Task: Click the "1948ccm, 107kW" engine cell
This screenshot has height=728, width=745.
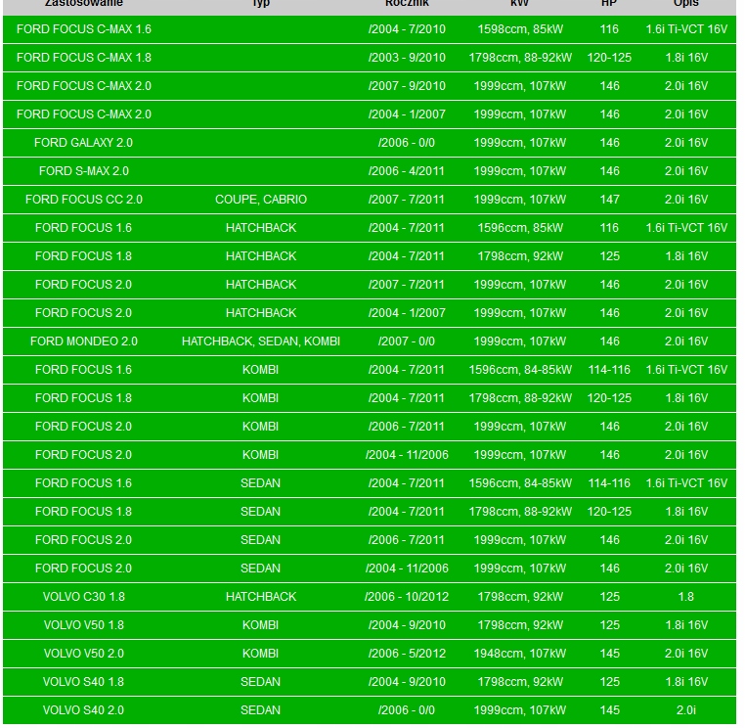Action: pos(520,654)
